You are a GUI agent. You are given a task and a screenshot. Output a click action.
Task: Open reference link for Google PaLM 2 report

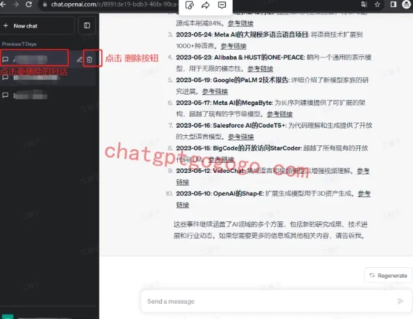pos(215,91)
